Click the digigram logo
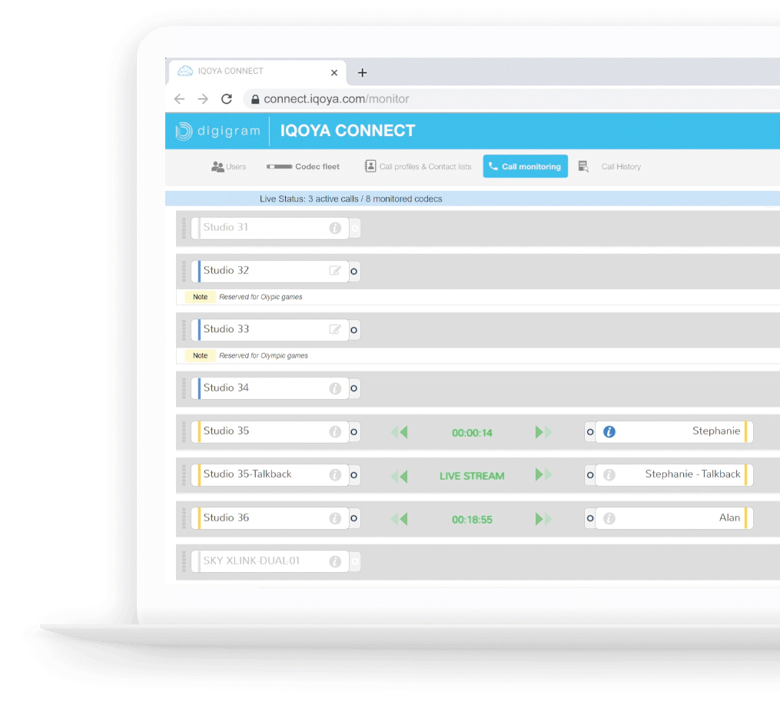Viewport: 780px width, 702px height. click(218, 131)
